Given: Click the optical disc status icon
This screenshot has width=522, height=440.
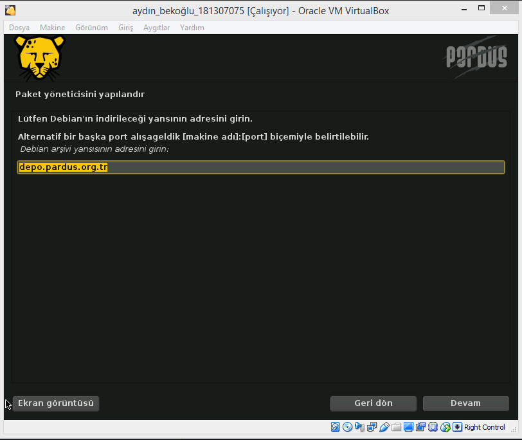Looking at the screenshot, I should pyautogui.click(x=347, y=427).
